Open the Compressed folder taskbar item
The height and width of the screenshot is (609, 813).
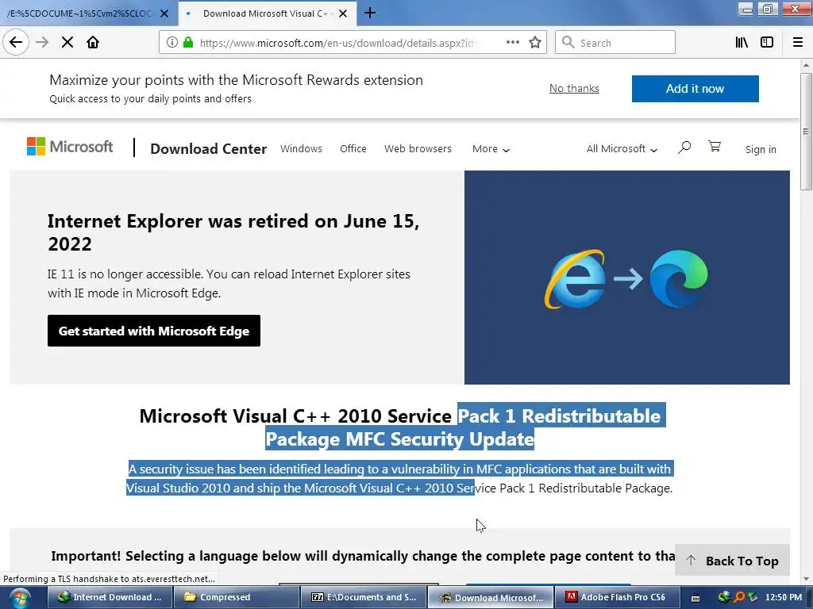point(237,597)
